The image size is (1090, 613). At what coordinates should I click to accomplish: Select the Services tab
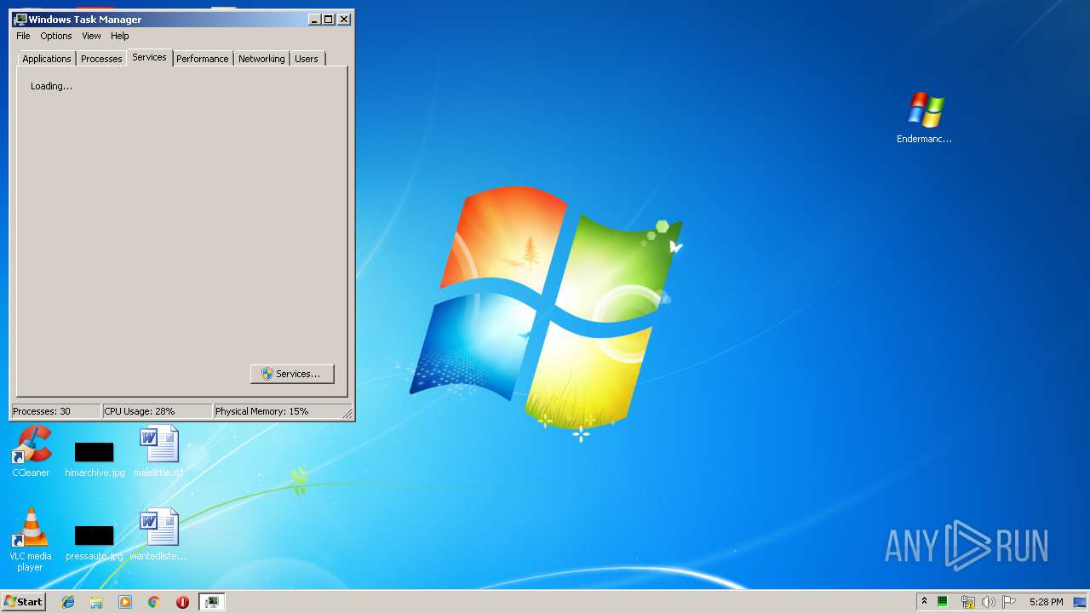coord(149,57)
